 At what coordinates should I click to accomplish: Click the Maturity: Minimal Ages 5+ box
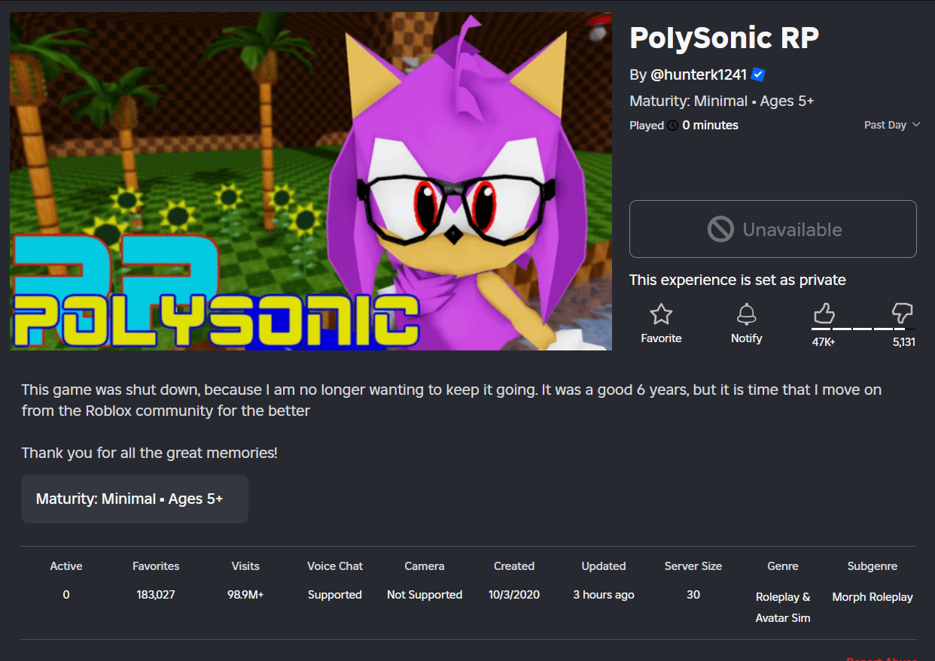(x=135, y=499)
